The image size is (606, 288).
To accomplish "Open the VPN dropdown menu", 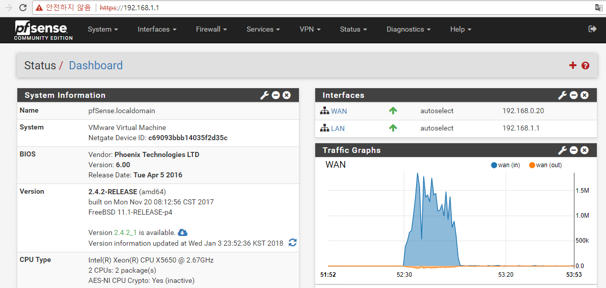I will click(310, 30).
